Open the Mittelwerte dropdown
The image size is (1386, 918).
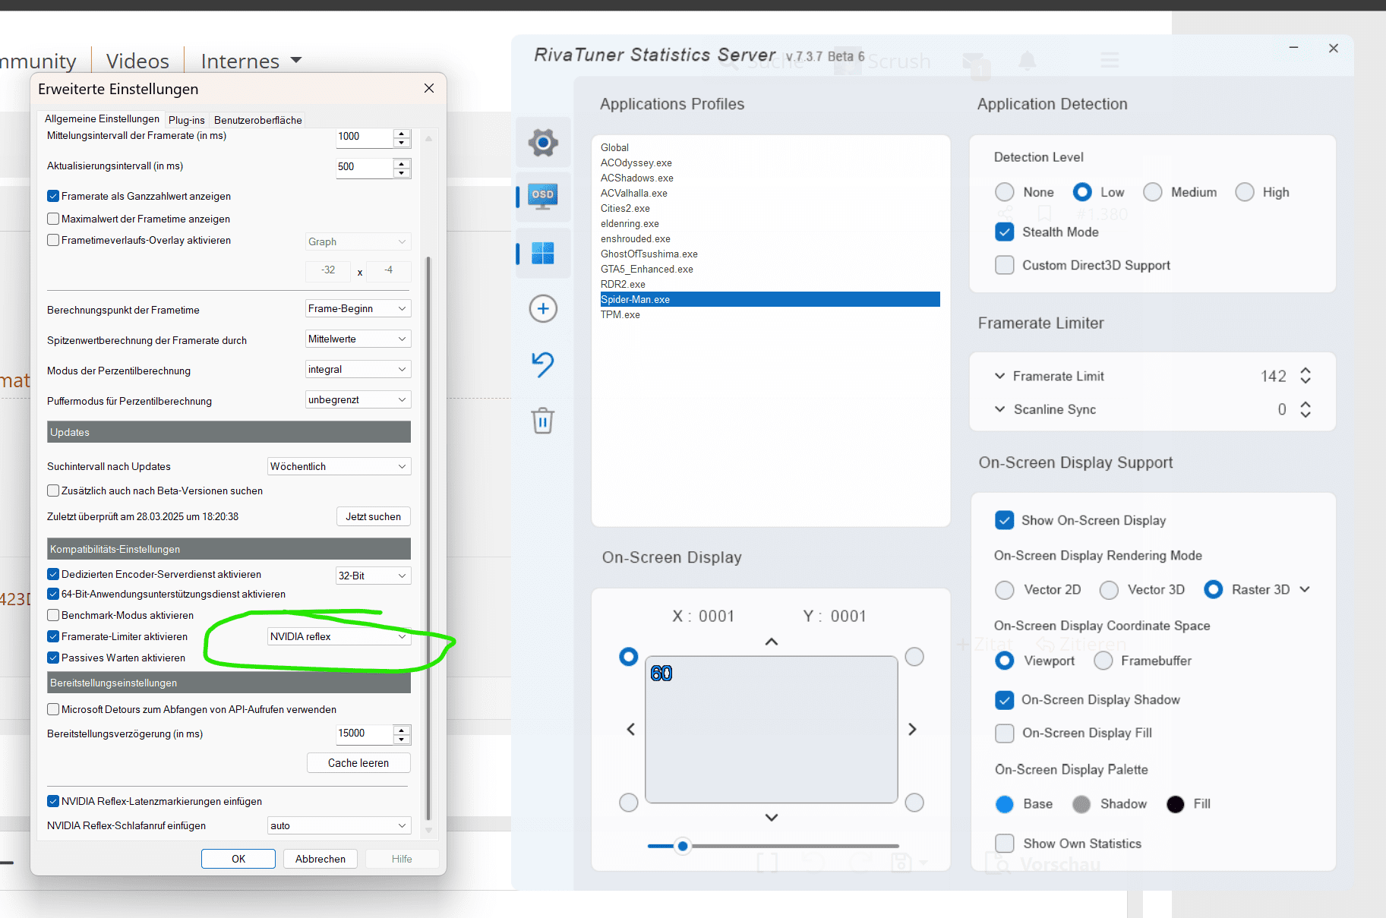358,339
